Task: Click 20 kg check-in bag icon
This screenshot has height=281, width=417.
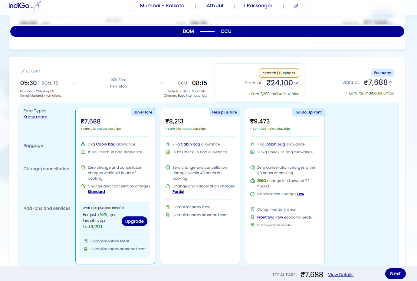Action: 252,152
